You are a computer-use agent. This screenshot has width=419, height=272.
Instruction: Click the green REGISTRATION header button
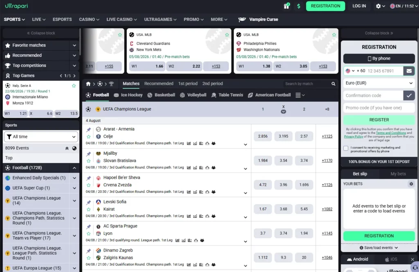click(325, 6)
